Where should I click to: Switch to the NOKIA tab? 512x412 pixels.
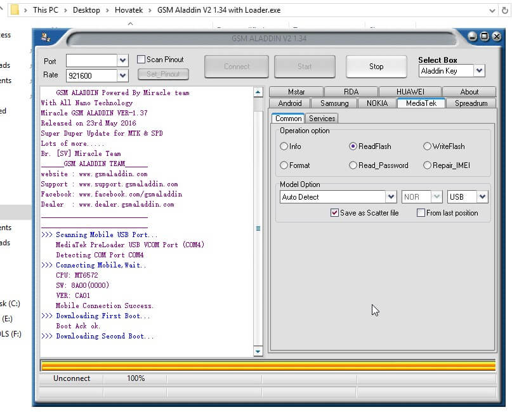point(377,103)
